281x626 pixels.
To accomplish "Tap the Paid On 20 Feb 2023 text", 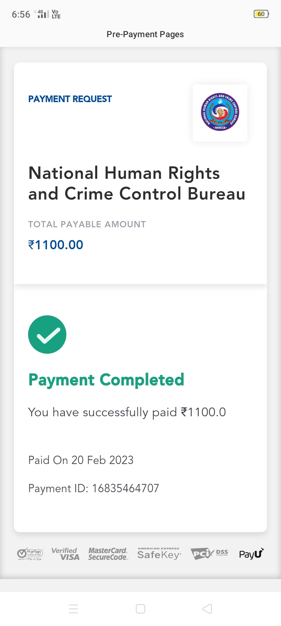I will tap(81, 460).
